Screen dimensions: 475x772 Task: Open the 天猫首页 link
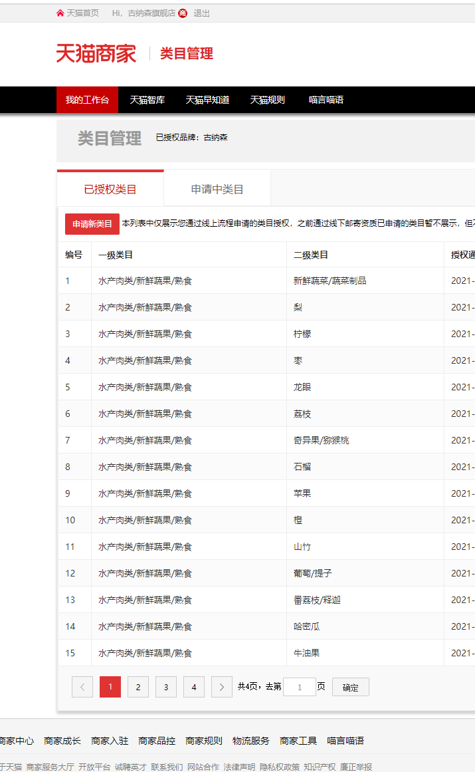pos(82,13)
